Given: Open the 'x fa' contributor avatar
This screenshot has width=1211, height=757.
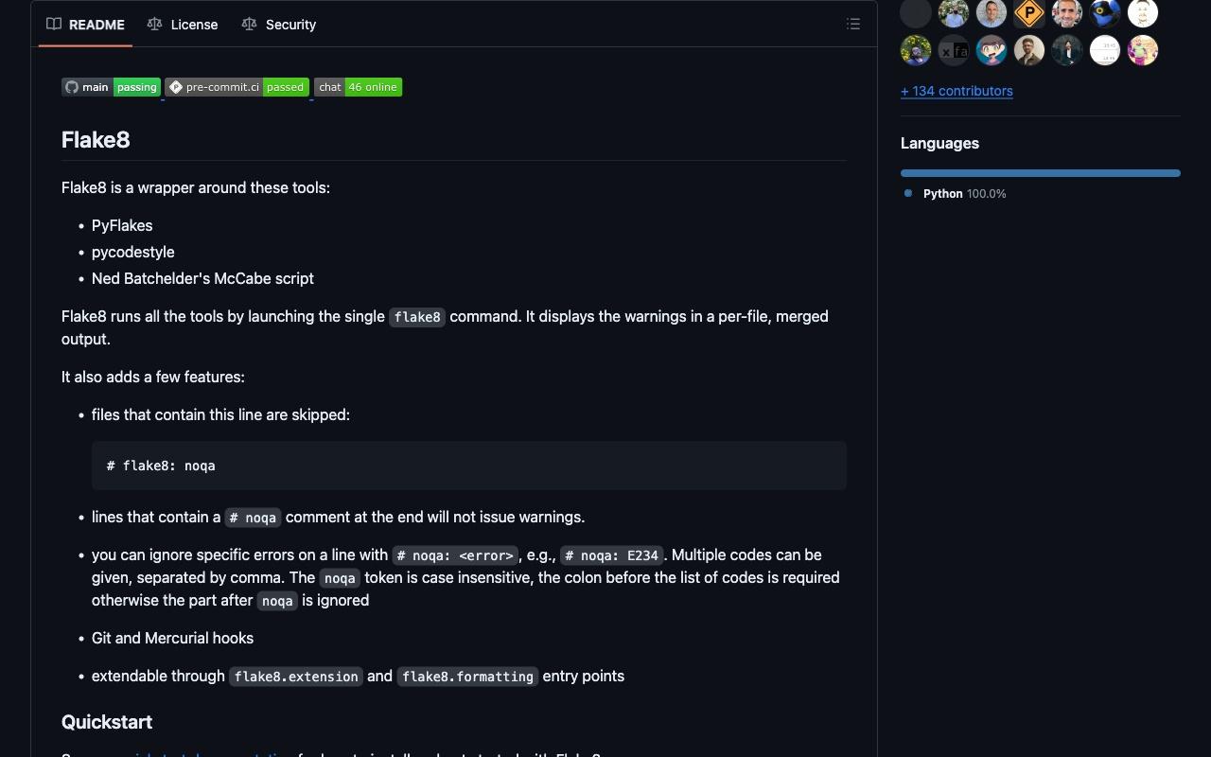Looking at the screenshot, I should [x=954, y=50].
